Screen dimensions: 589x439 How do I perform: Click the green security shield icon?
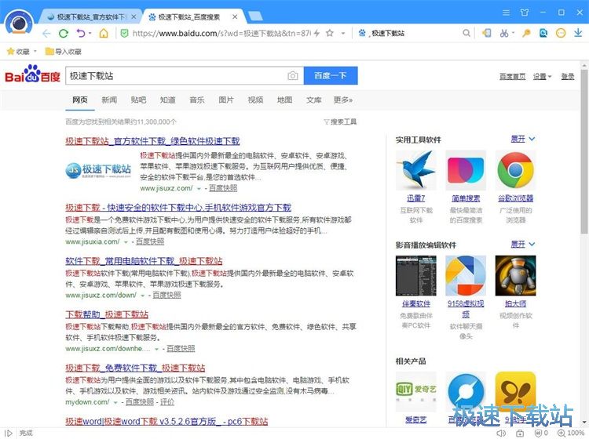[x=124, y=34]
